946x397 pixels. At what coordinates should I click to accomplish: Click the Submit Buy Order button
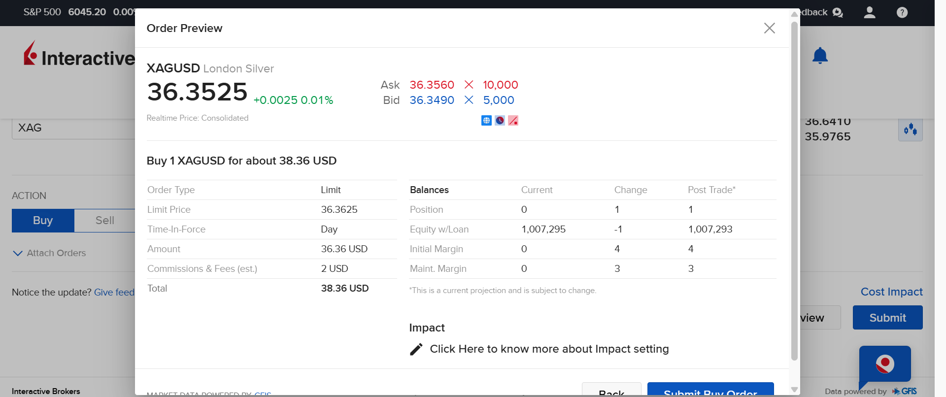[x=710, y=389]
